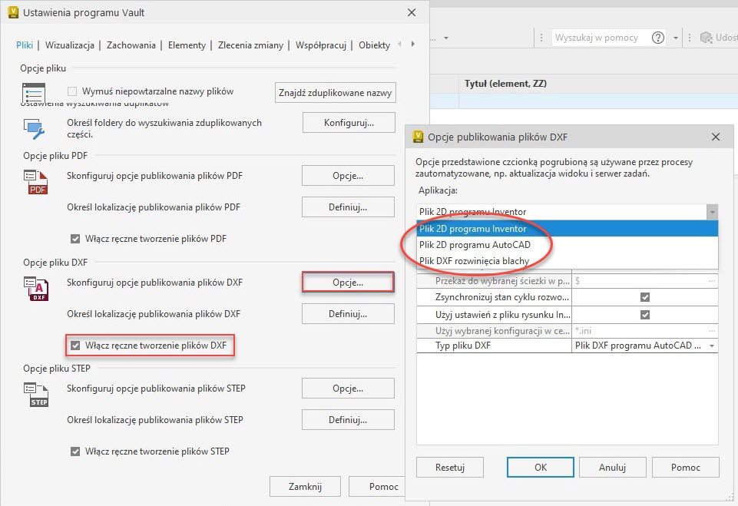Click the DXF file options icon
Image resolution: width=738 pixels, height=506 pixels.
tap(36, 289)
